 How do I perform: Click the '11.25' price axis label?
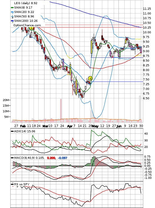pyautogui.click(x=147, y=9)
